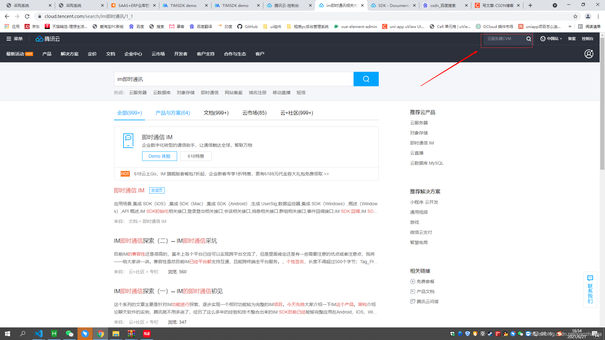Reload the page with refresh icon

click(27, 16)
